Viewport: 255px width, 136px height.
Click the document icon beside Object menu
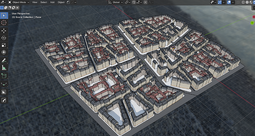(x=68, y=2)
